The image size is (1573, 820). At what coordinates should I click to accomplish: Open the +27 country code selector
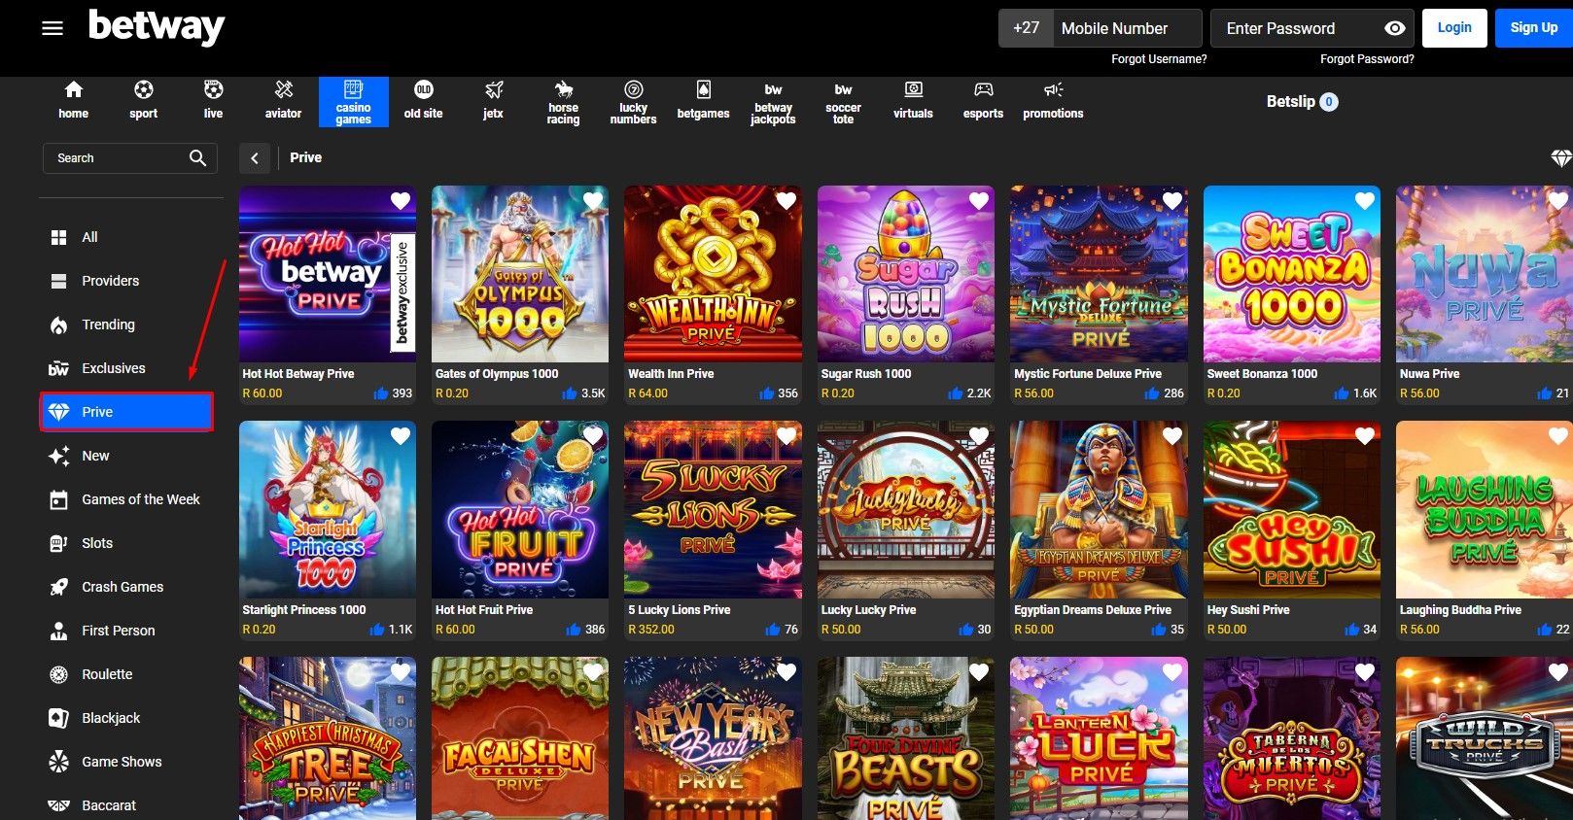coord(1026,28)
